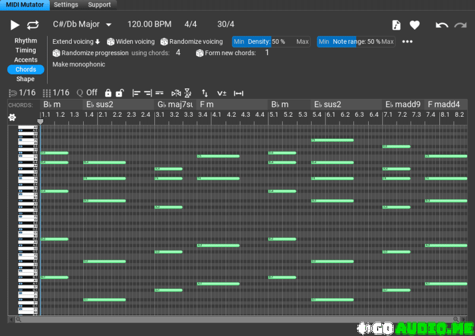Select the first B♭ m chord label
475x336 pixels.
click(x=61, y=105)
